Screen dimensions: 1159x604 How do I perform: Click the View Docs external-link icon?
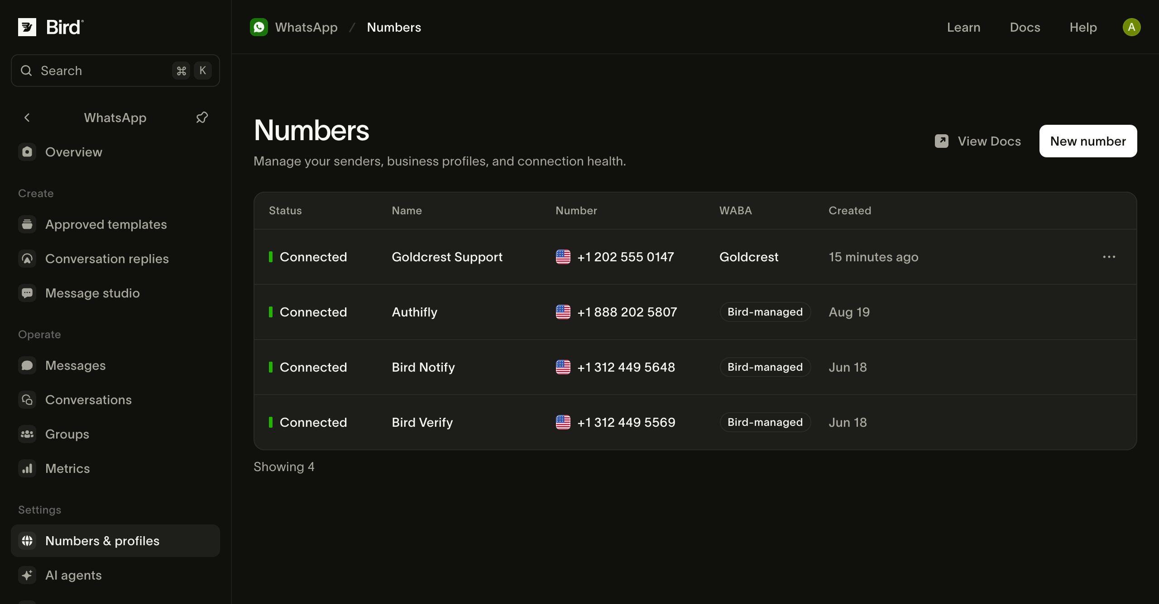click(x=942, y=141)
